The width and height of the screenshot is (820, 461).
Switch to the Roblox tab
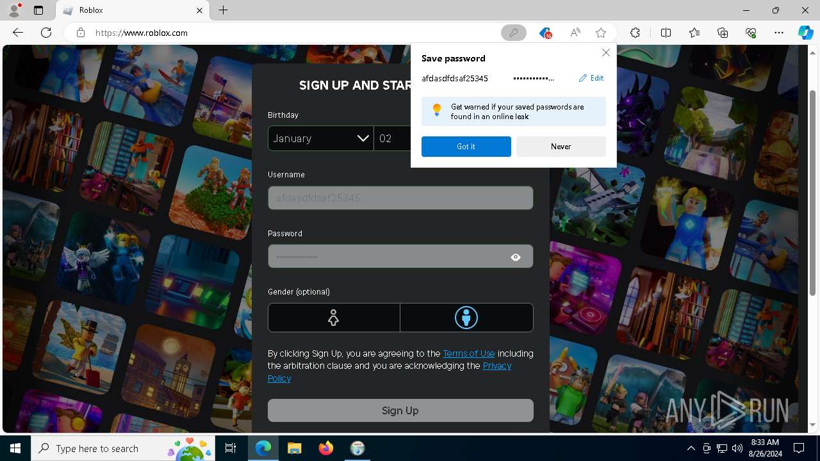pos(133,10)
